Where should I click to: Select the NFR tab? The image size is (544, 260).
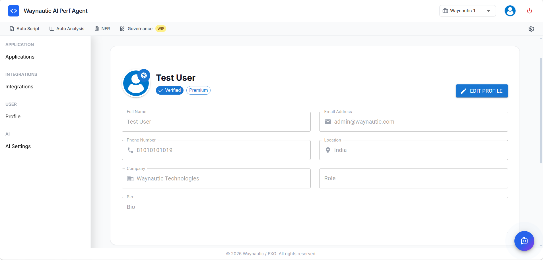click(102, 29)
